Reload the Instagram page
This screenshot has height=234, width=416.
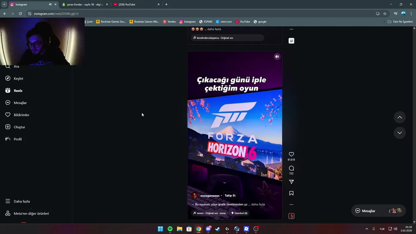(x=20, y=14)
